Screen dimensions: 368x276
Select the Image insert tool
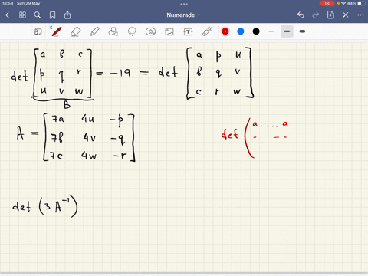pyautogui.click(x=169, y=31)
